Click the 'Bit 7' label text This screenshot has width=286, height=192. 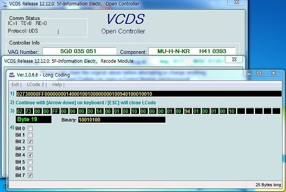pyautogui.click(x=20, y=175)
